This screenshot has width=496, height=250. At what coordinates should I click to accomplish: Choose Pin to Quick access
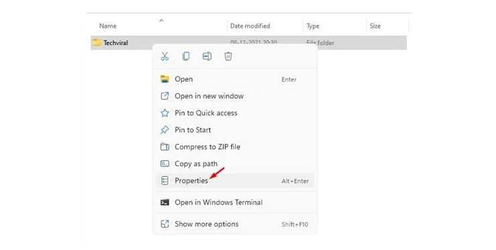(x=235, y=113)
